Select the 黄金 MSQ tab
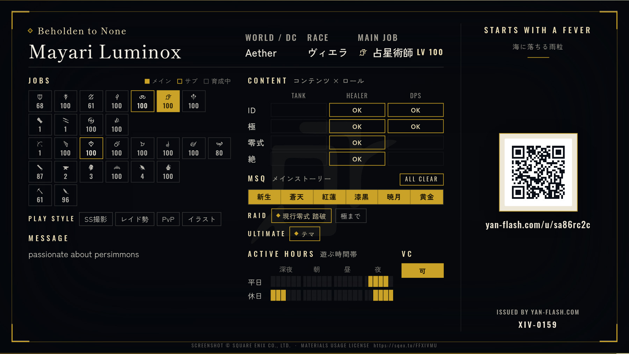Viewport: 629px width, 354px height. [427, 197]
